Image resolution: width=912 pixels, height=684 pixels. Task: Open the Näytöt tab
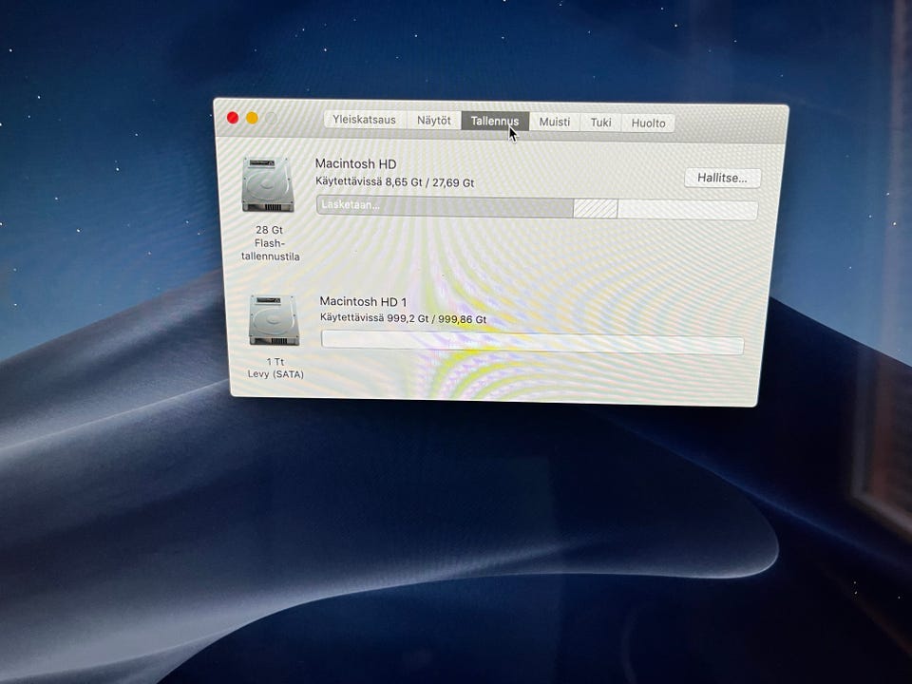click(x=434, y=121)
